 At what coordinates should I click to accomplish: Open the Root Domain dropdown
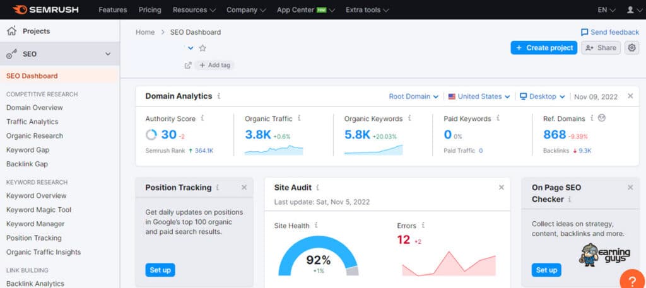pos(414,96)
